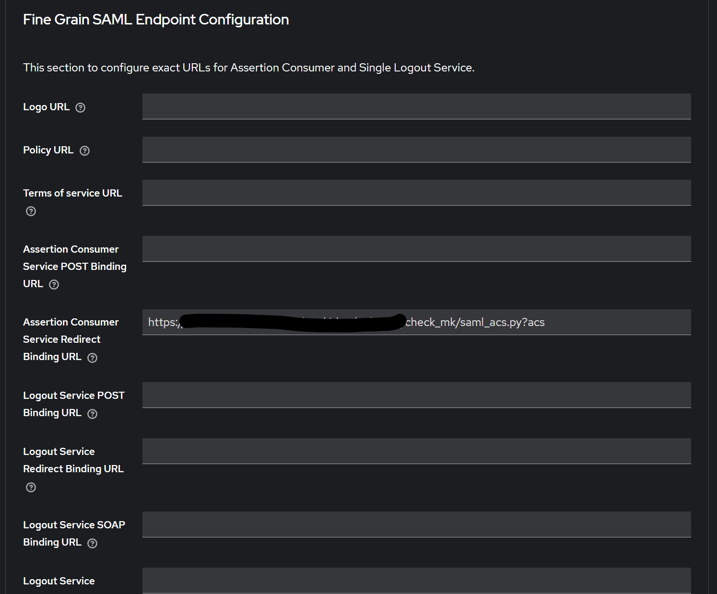The width and height of the screenshot is (717, 594).
Task: View Logout Service Redirect Binding URL help
Action: tap(31, 487)
